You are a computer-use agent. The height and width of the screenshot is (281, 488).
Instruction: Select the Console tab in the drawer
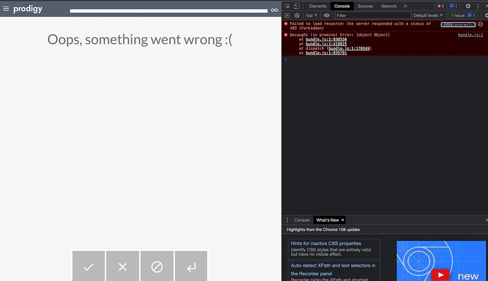point(303,220)
